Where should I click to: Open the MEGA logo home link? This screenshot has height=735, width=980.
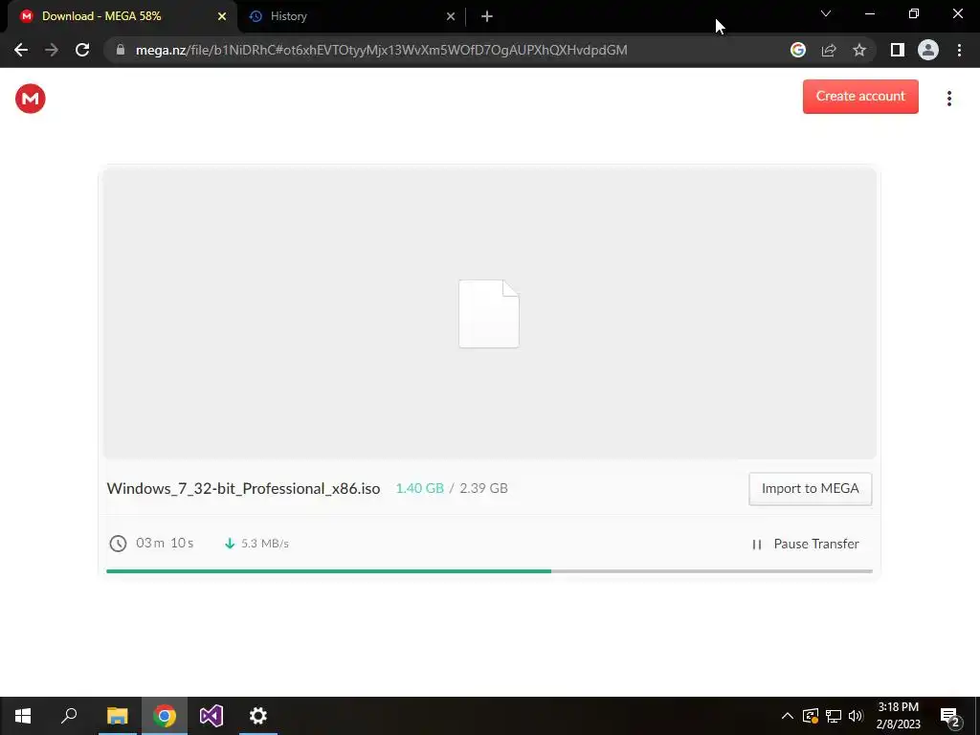30,99
